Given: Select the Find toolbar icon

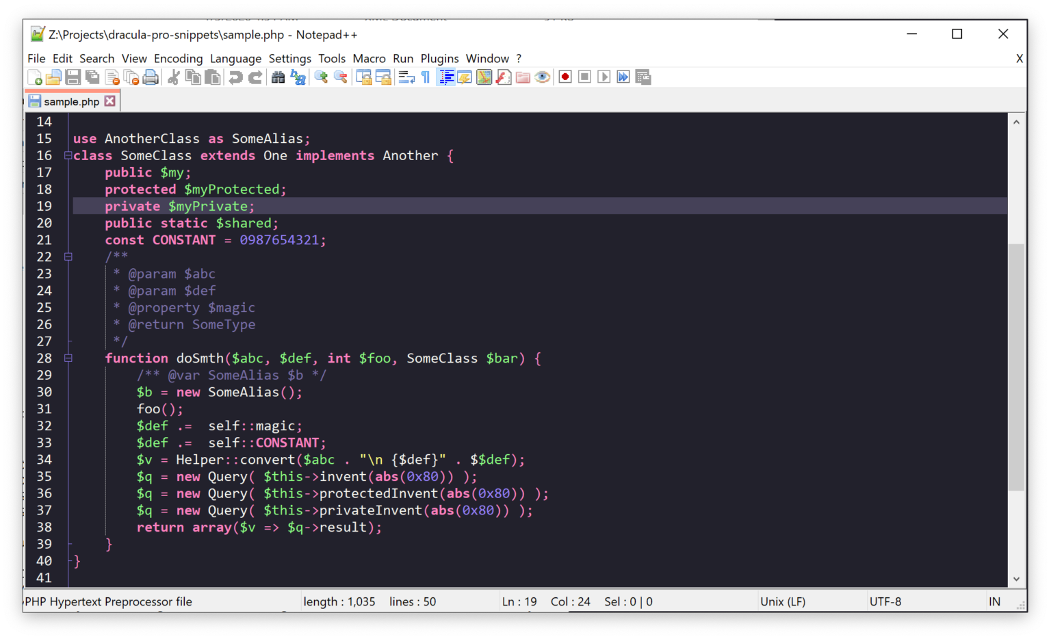Looking at the screenshot, I should click(278, 77).
